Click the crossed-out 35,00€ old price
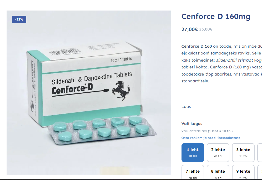Screen dimensions: 262x180 click(x=206, y=29)
